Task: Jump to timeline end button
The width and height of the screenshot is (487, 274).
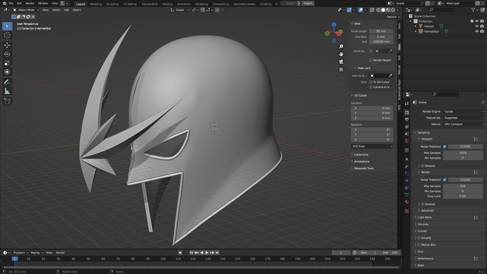Action: click(217, 253)
